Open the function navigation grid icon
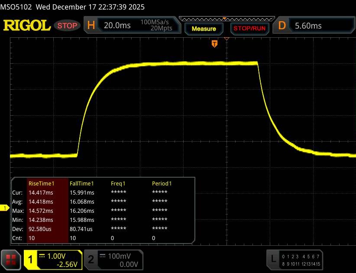 [12, 260]
